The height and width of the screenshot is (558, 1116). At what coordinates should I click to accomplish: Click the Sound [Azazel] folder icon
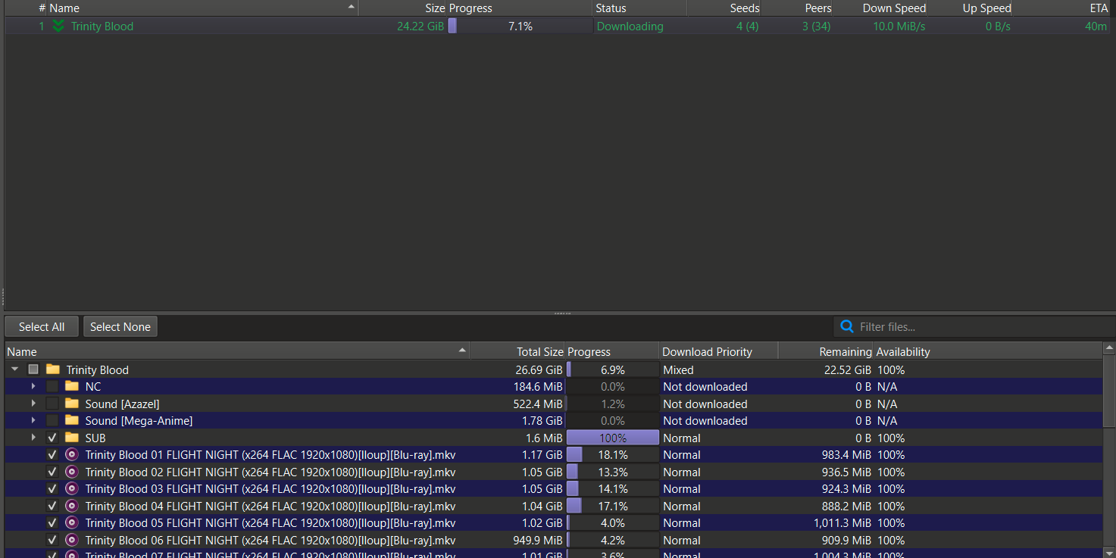72,404
